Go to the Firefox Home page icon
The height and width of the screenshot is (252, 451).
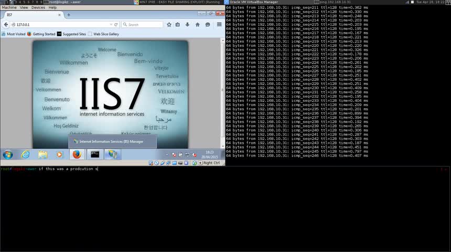pos(198,25)
